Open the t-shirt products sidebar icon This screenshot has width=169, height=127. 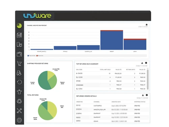click(19, 92)
